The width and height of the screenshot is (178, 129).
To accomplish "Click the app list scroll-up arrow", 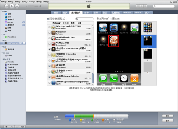I will (x=93, y=26).
